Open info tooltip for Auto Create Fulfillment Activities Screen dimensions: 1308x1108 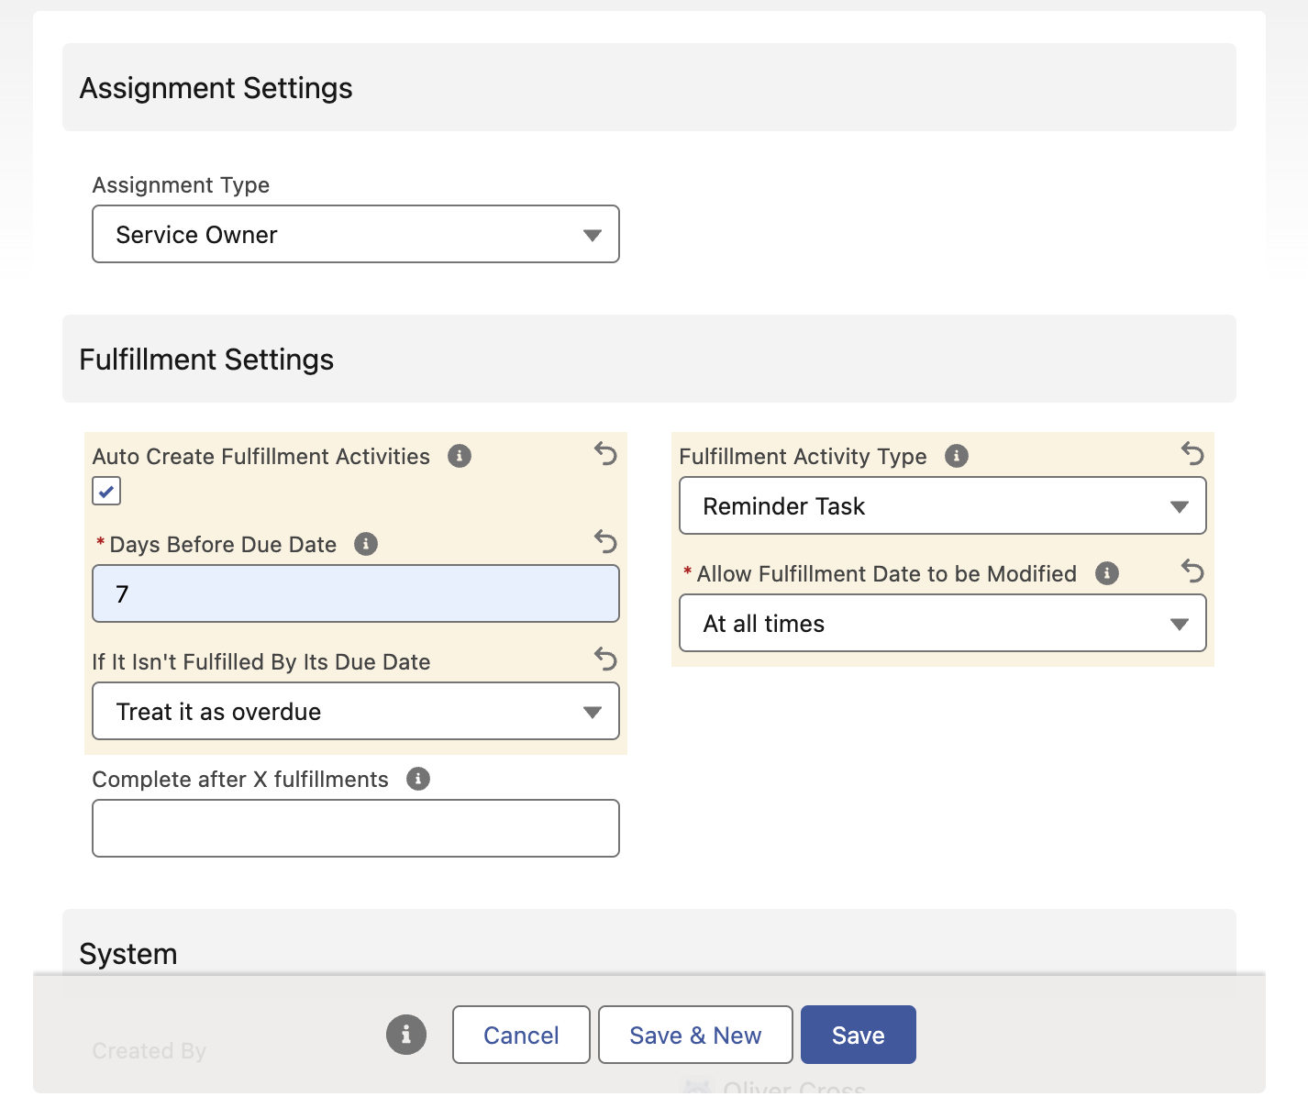[460, 456]
